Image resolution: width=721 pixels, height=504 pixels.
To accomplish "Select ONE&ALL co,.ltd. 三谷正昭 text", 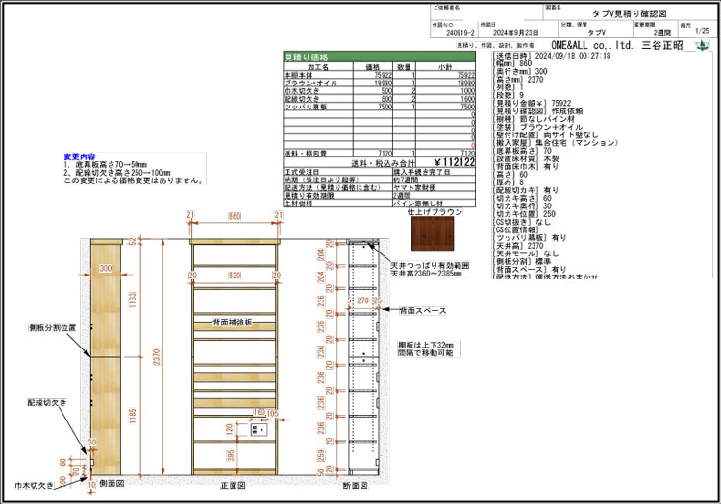I will 616,45.
